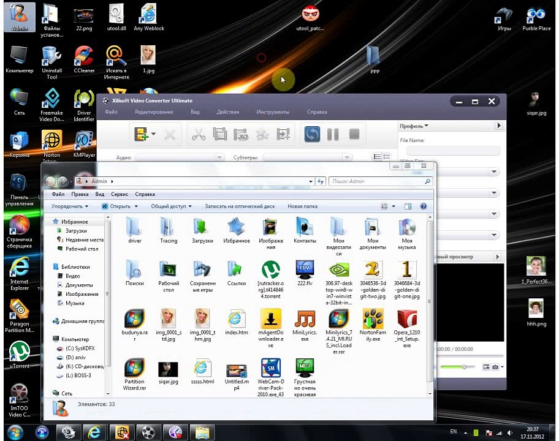Click the refresh button beside address bar
The width and height of the screenshot is (559, 441).
[x=320, y=181]
